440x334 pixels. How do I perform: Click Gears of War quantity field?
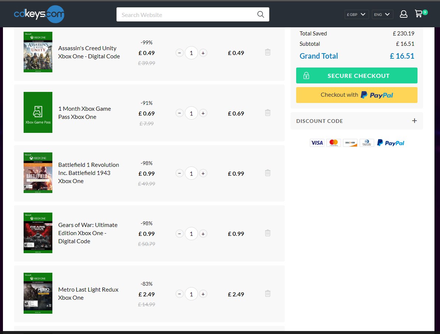click(191, 234)
